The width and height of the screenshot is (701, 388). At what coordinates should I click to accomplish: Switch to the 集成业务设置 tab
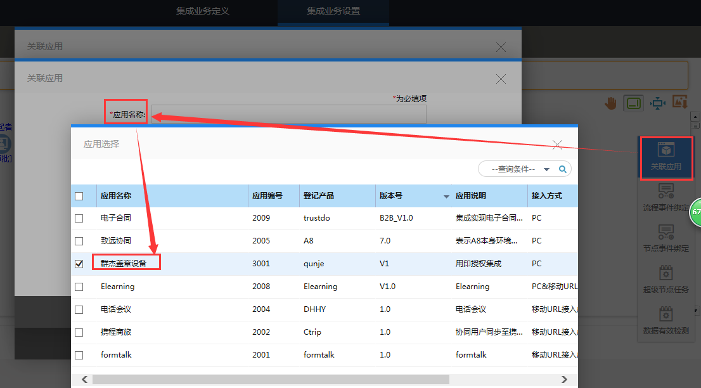coord(333,11)
